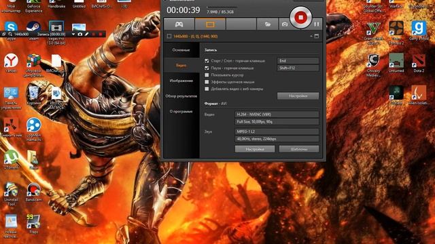Open the Основные settings tab
435x244 pixels.
click(x=181, y=50)
